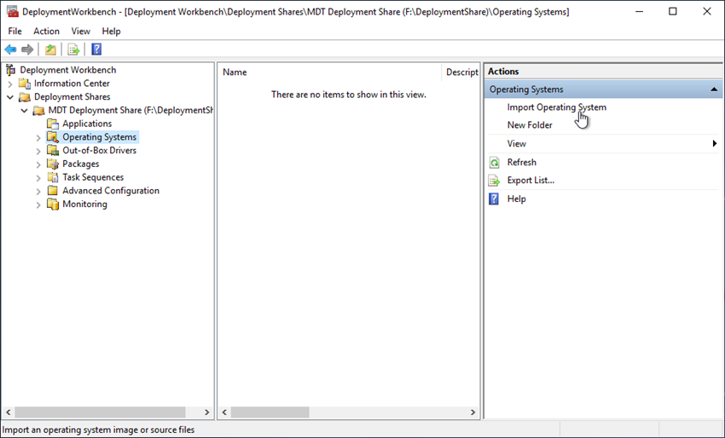725x438 pixels.
Task: Click the Applications folder icon
Action: point(53,124)
